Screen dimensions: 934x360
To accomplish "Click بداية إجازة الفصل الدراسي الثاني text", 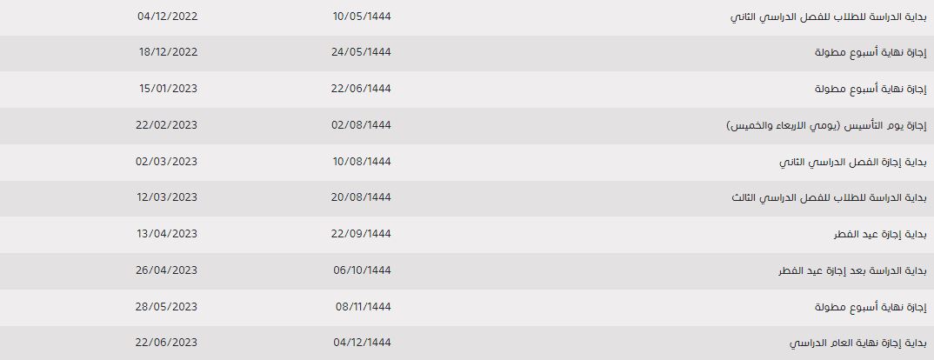I will tap(853, 162).
